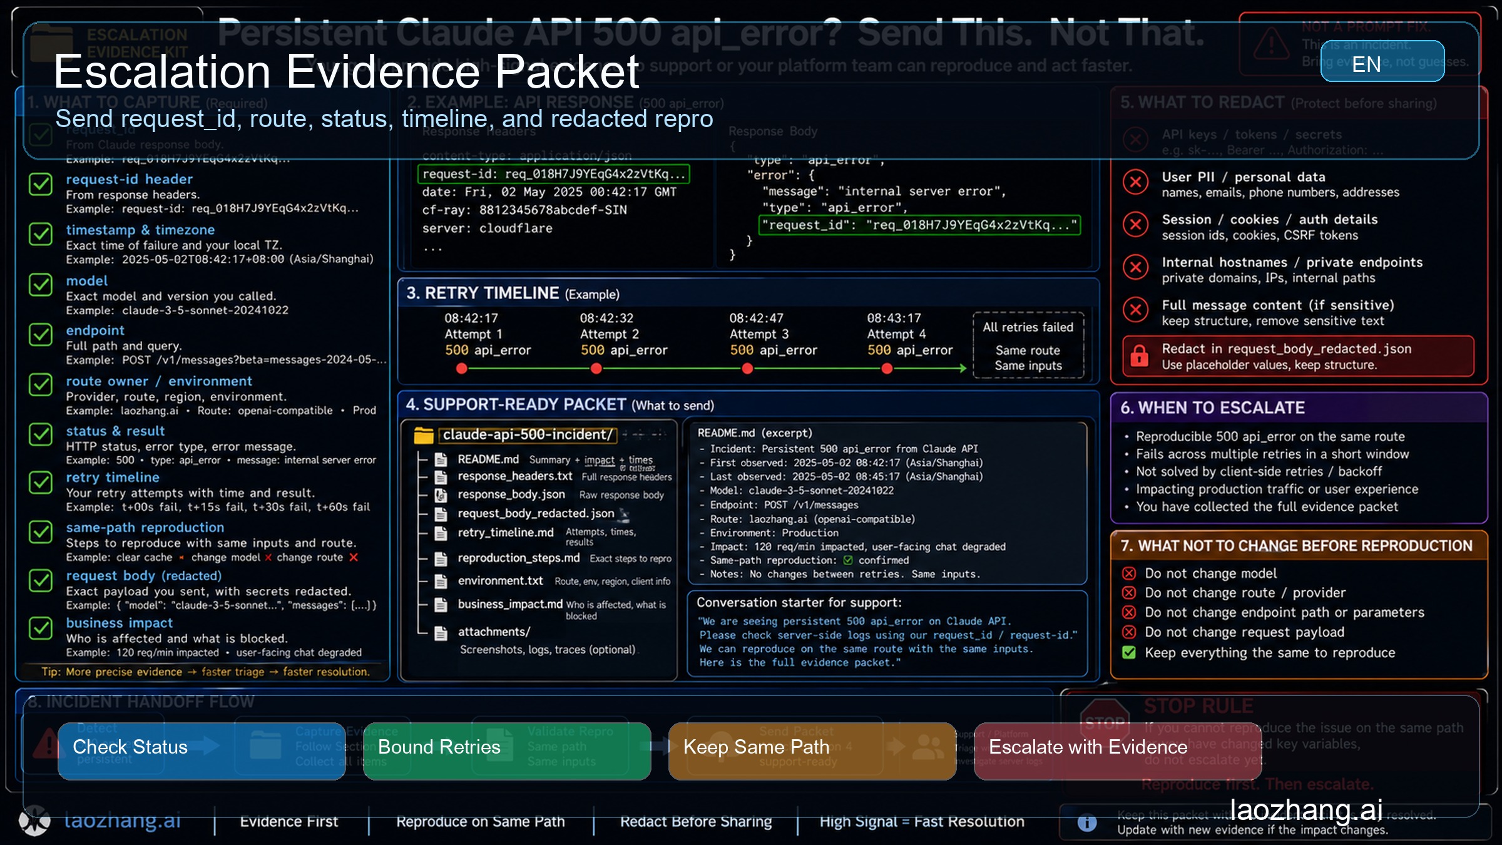The height and width of the screenshot is (845, 1502).
Task: Click the X icon beside Do not change route
Action: click(1129, 593)
